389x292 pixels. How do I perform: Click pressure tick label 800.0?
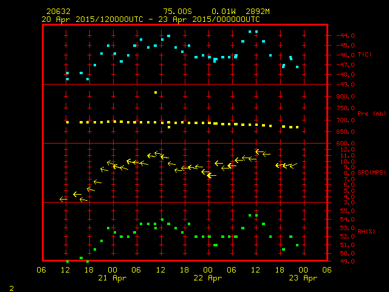pyautogui.click(x=346, y=96)
